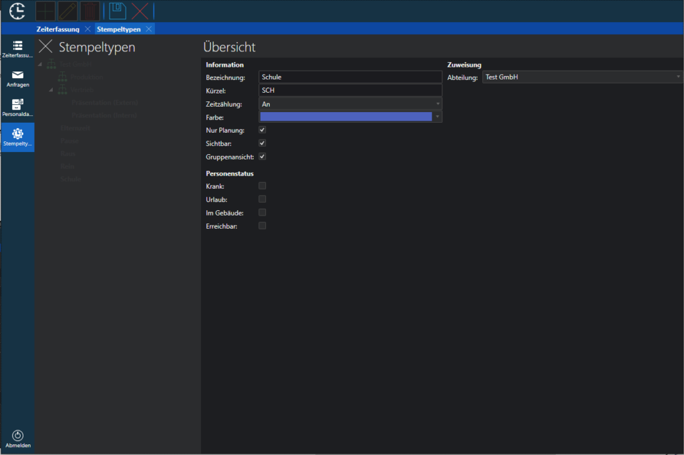
Task: Select Pause stamp type
Action: [69, 141]
